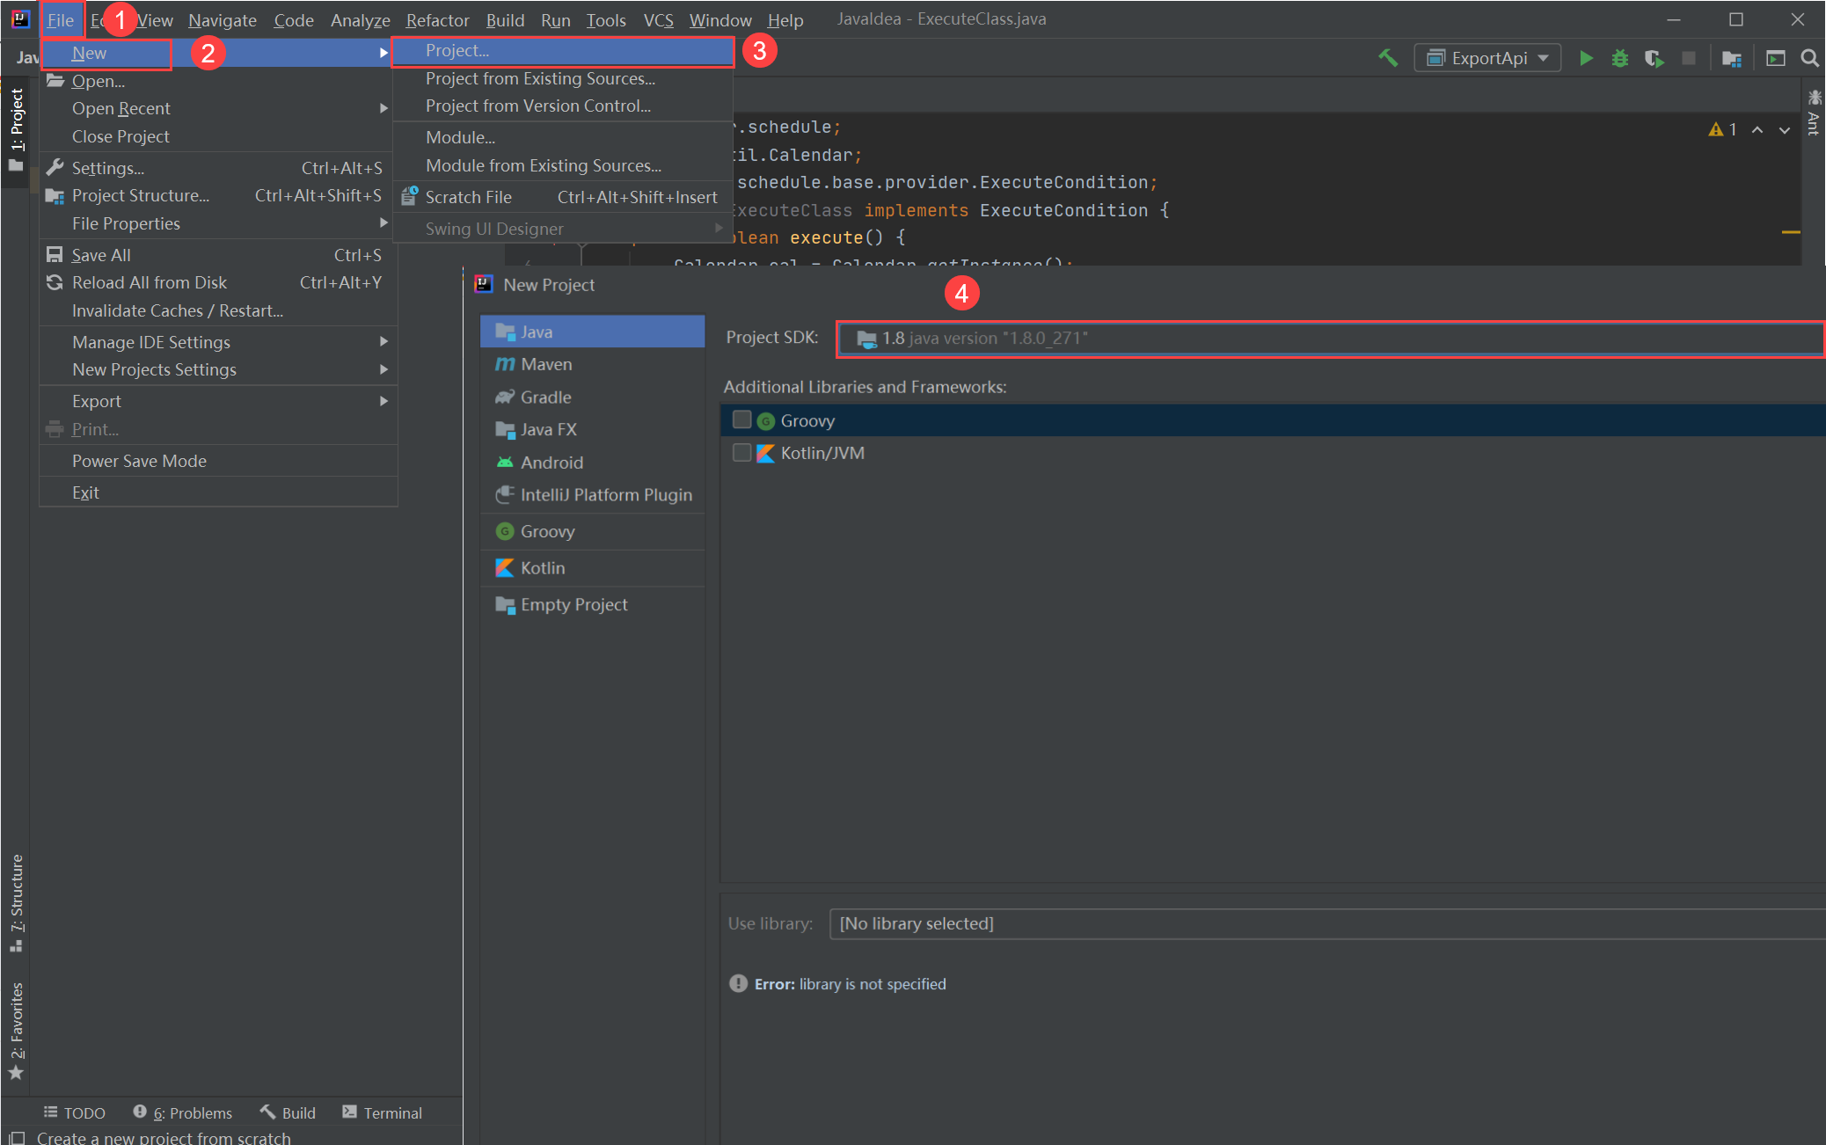Open Search Everywhere magnifier
Image resolution: width=1826 pixels, height=1145 pixels.
tap(1810, 58)
